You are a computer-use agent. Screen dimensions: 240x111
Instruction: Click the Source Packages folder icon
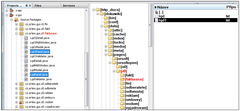click(16, 20)
